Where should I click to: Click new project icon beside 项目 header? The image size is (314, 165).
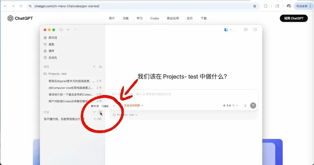[100, 67]
